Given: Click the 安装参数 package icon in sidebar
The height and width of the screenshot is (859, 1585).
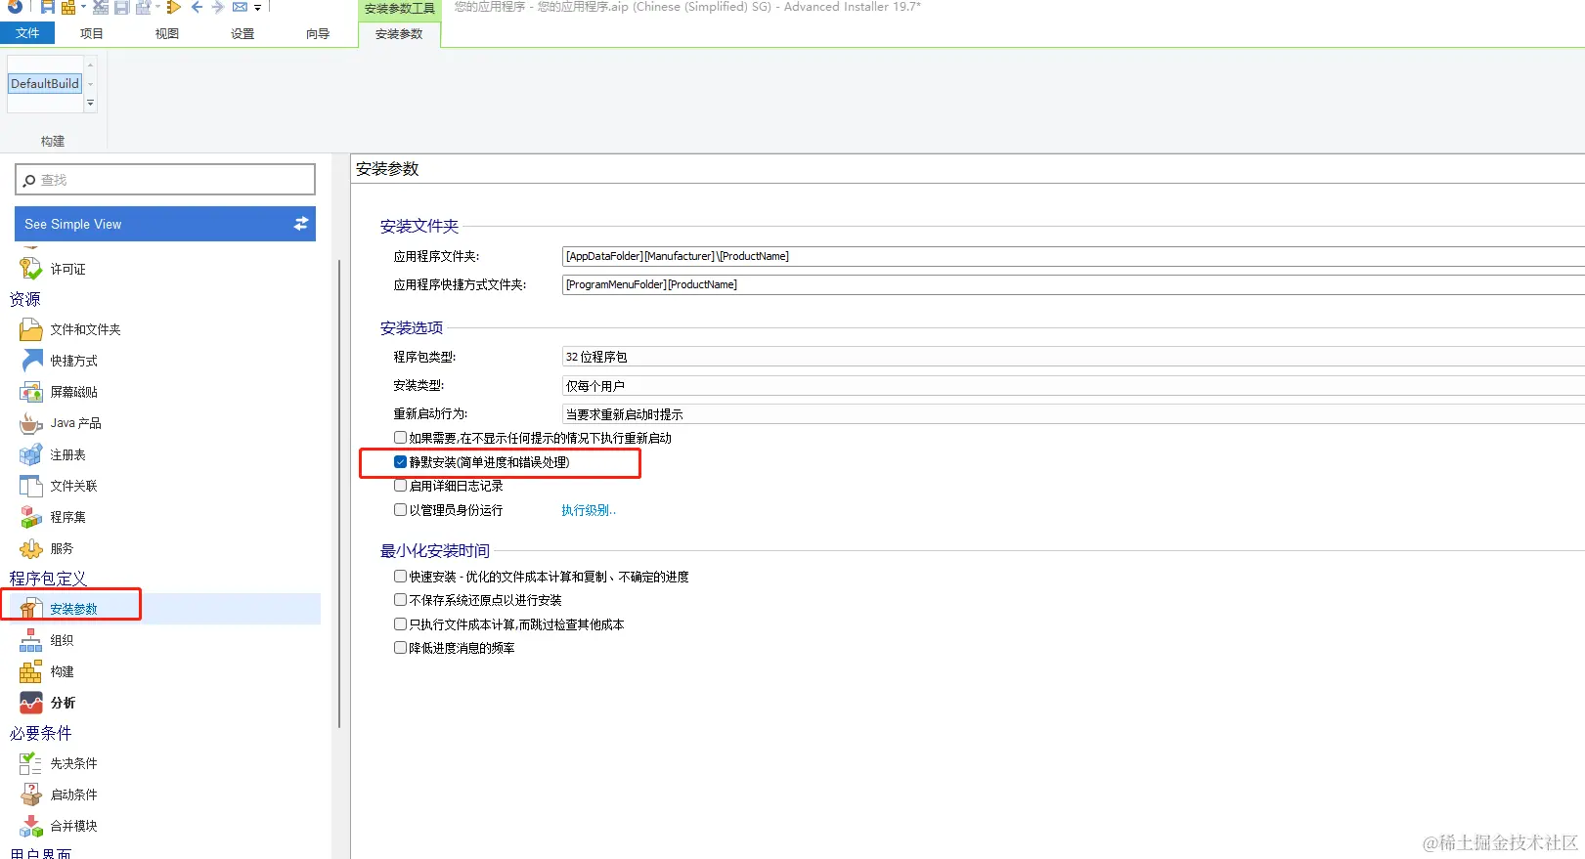Looking at the screenshot, I should (x=30, y=609).
